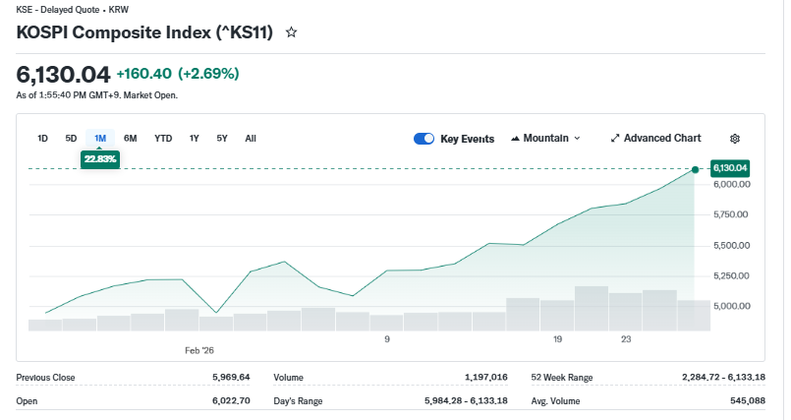Image resolution: width=791 pixels, height=420 pixels.
Task: Open the Advanced Chart link
Action: pos(655,139)
